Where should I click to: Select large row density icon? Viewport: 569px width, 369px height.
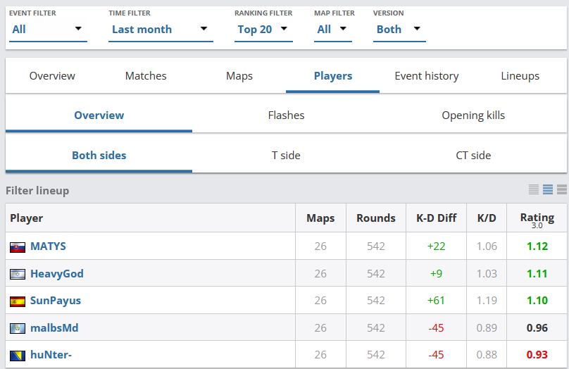562,189
